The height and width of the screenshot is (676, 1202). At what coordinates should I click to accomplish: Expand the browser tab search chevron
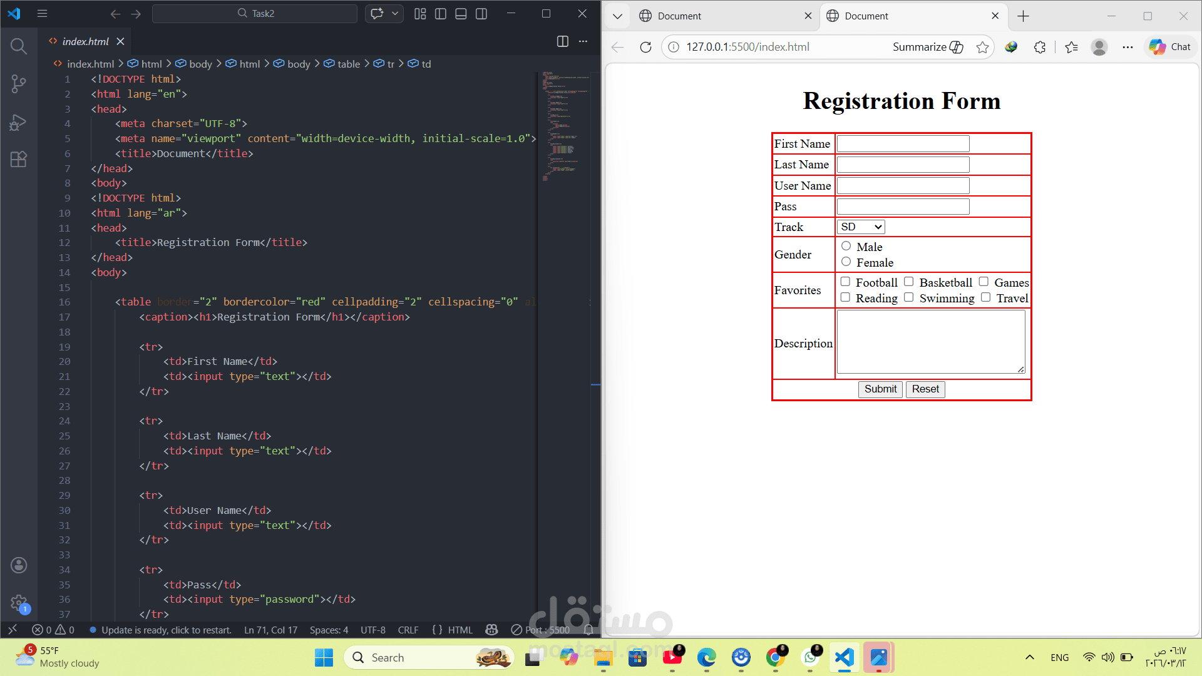tap(617, 16)
